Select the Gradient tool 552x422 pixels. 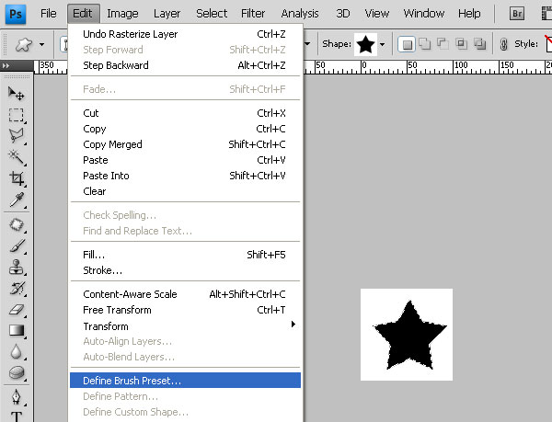pos(17,330)
